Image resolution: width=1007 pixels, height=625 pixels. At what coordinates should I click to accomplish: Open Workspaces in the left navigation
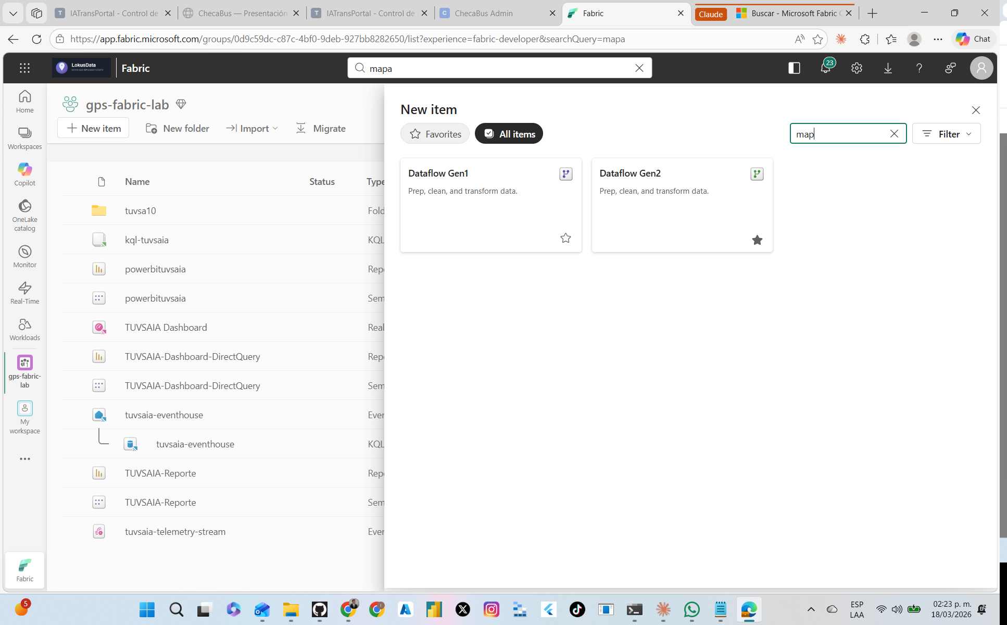pos(24,138)
